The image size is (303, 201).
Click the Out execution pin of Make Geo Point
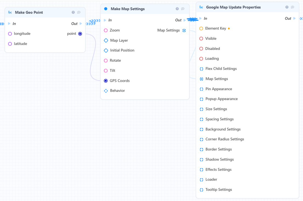[81, 24]
